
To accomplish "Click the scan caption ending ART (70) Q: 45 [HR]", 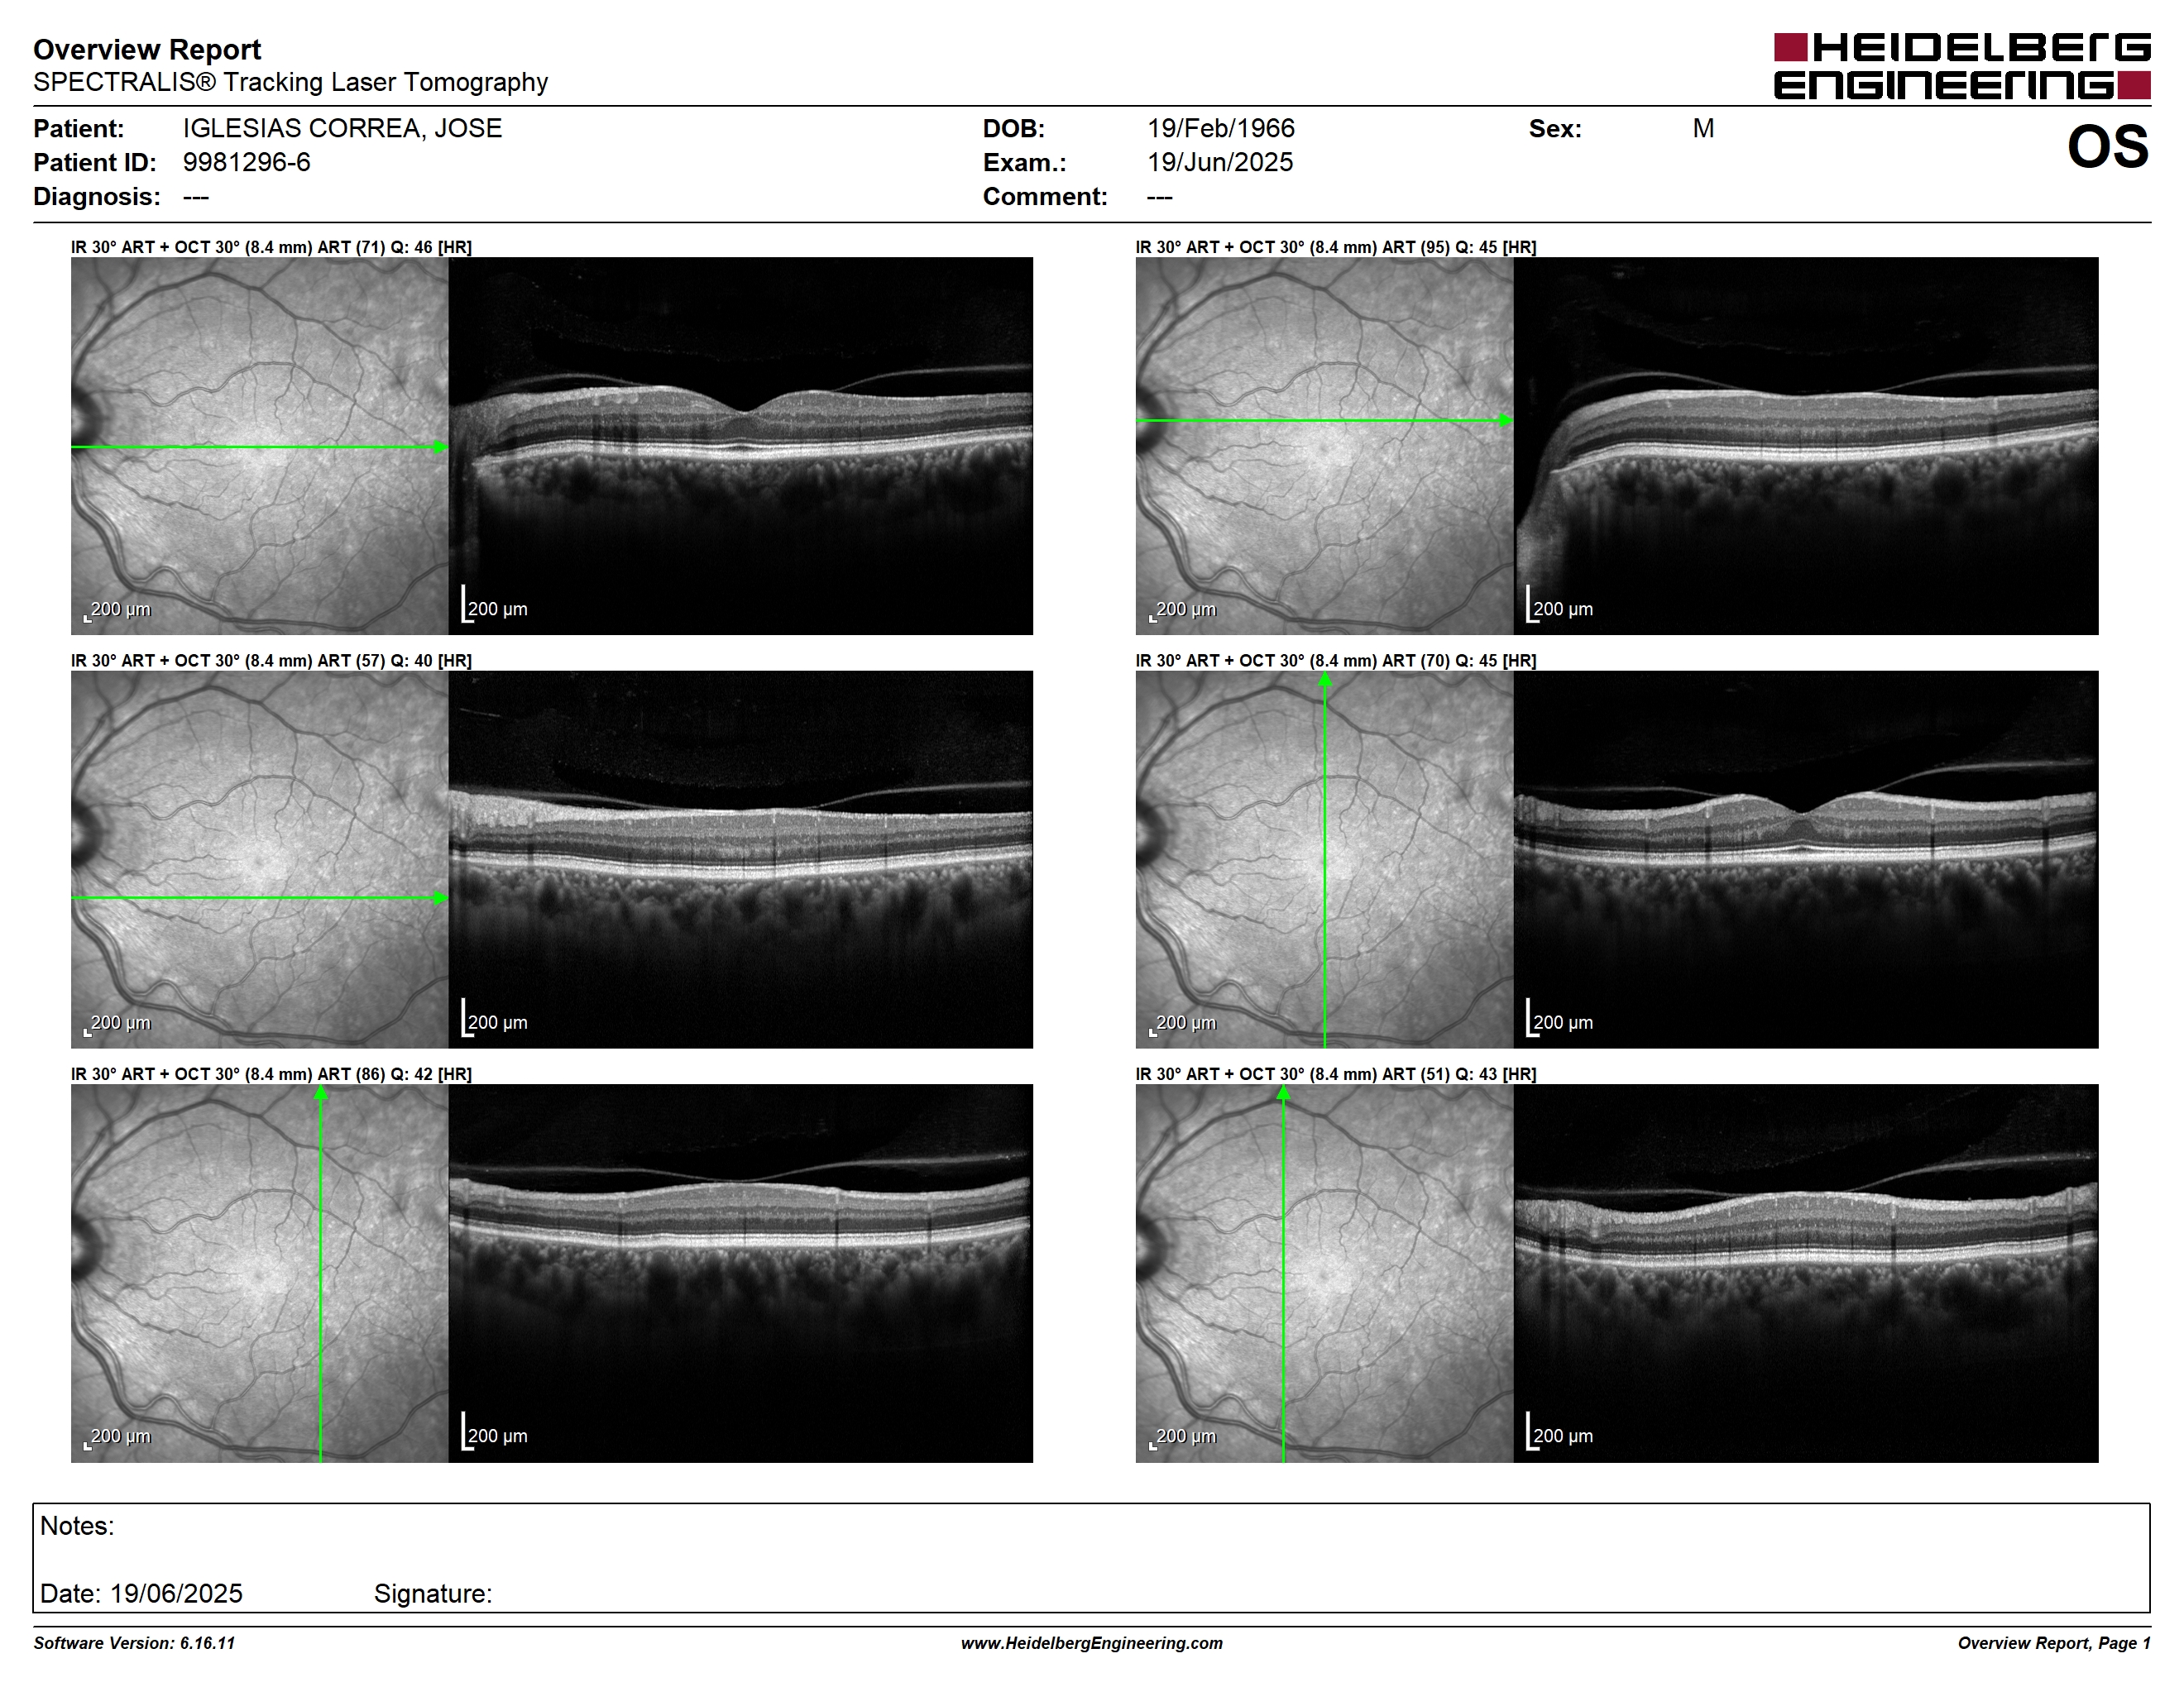I will tap(1336, 661).
